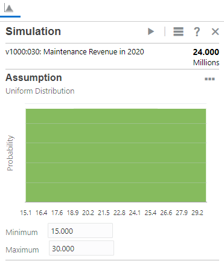Viewport: 224px width, 261px height.
Task: Click the Maximum field label
Action: tap(22, 250)
